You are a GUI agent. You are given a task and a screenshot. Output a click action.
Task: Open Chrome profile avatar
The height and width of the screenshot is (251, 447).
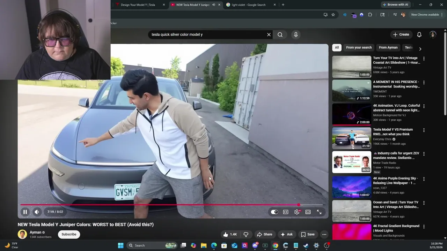click(x=403, y=15)
